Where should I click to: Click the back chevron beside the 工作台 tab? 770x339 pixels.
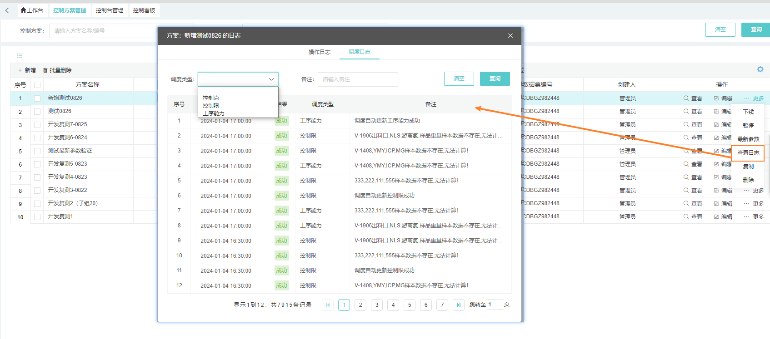tap(7, 10)
